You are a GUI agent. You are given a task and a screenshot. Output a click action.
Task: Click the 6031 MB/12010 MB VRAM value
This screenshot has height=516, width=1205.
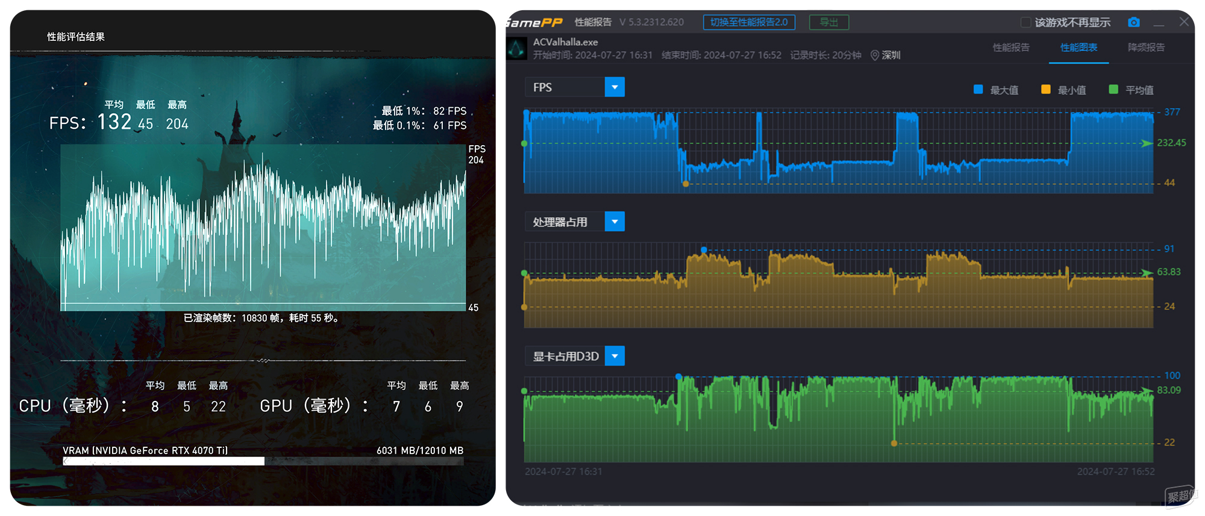420,450
